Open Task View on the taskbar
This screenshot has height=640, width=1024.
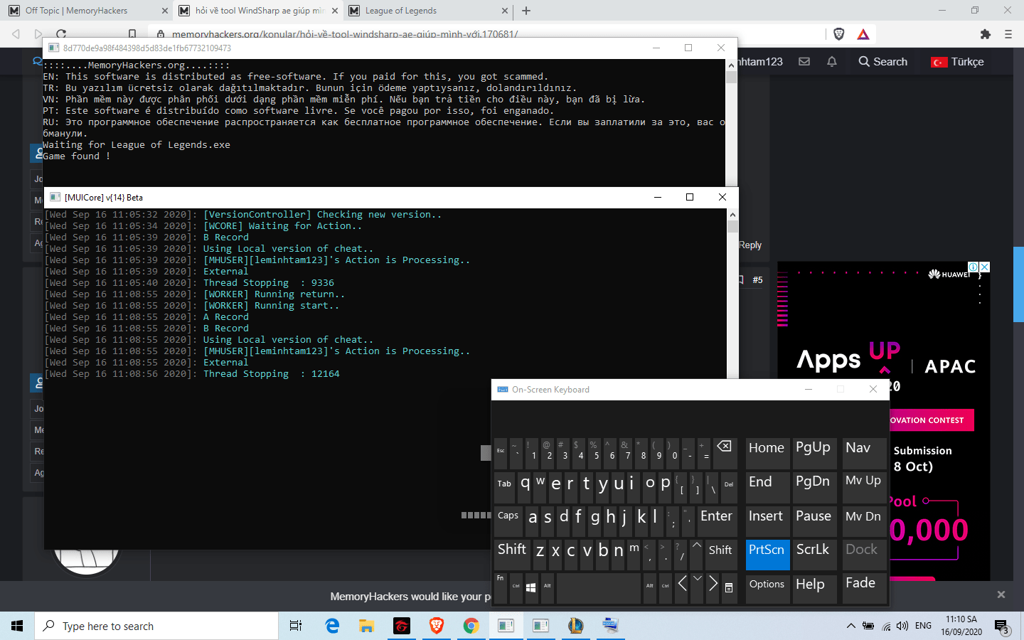[296, 626]
